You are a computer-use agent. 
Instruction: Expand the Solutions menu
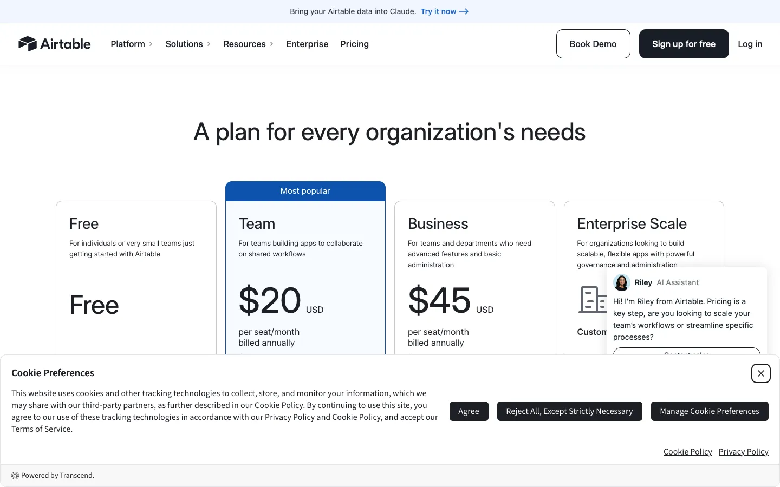click(x=188, y=44)
